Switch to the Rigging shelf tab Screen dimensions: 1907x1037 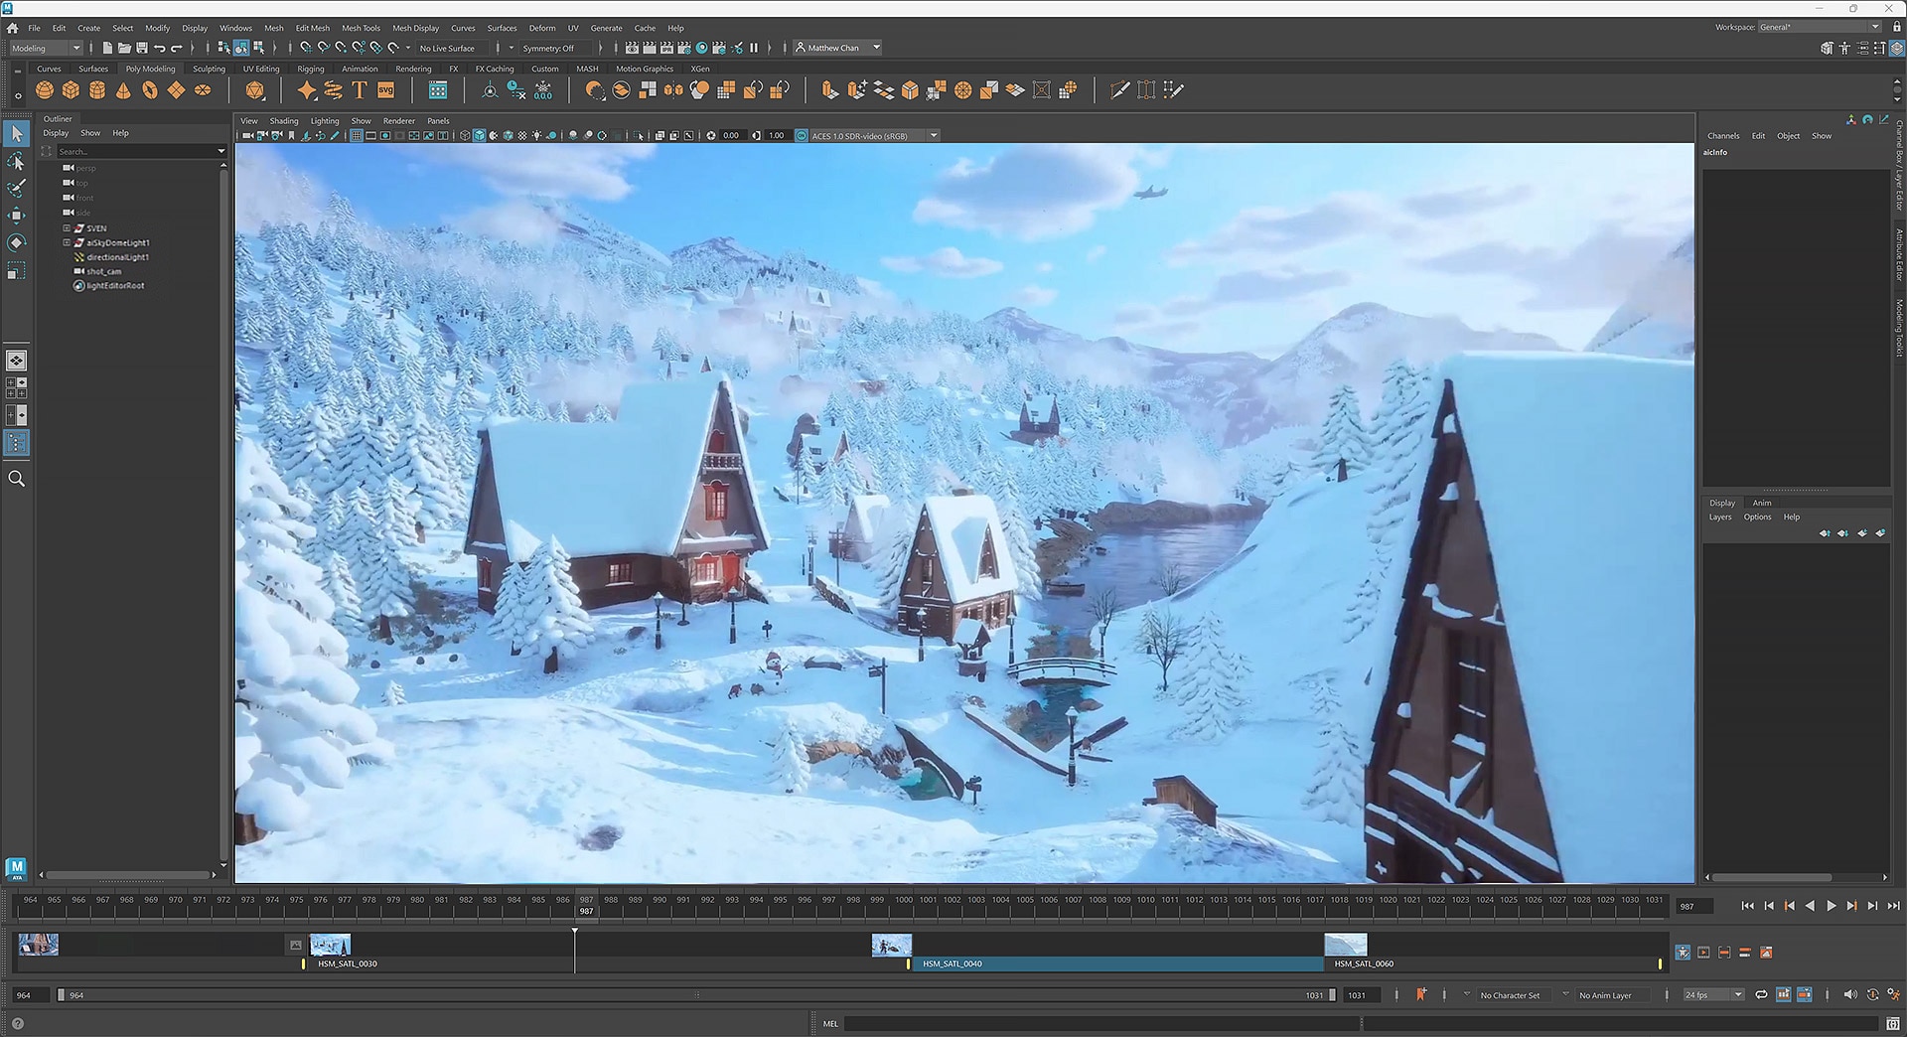(310, 69)
